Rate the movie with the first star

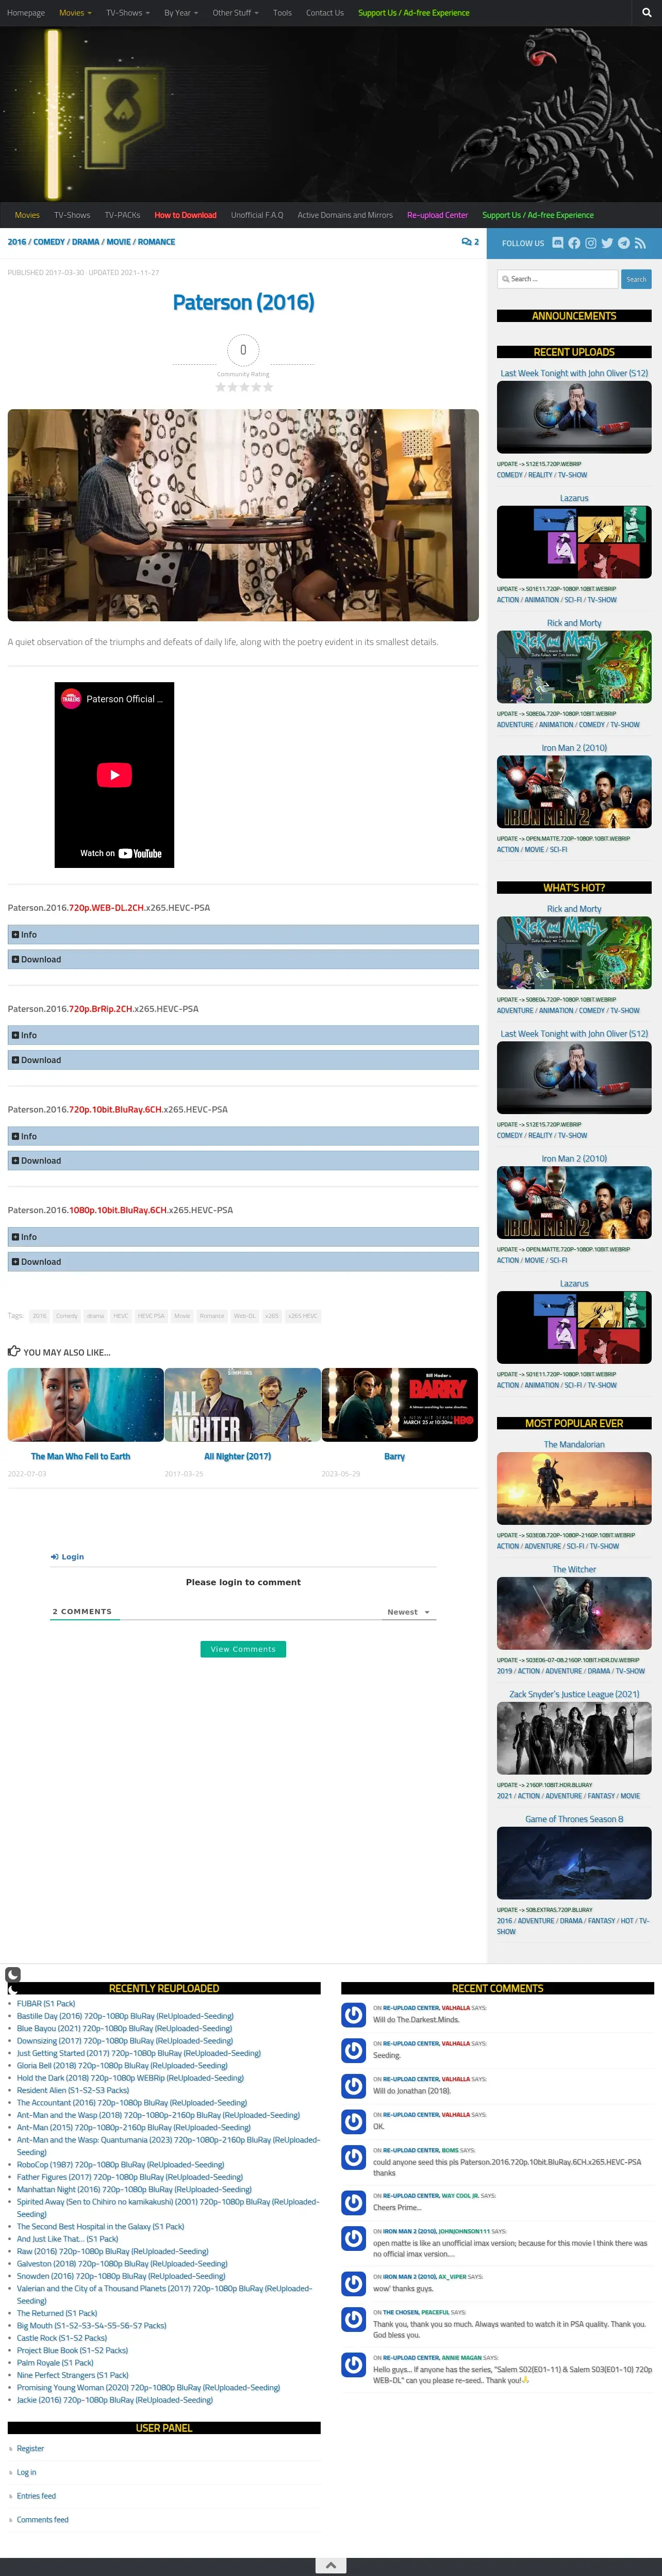click(221, 387)
